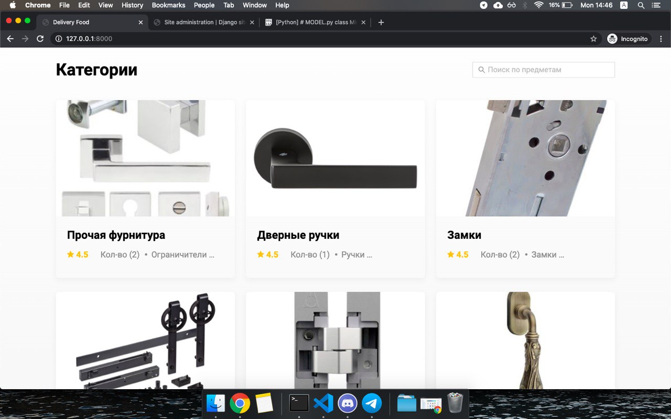This screenshot has height=419, width=671.
Task: Close the Site administration tab
Action: pos(252,23)
